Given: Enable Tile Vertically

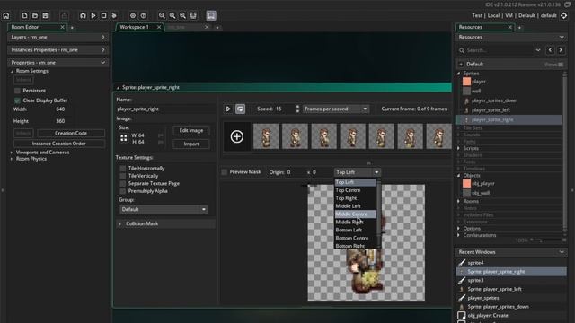Looking at the screenshot, I should tap(122, 176).
